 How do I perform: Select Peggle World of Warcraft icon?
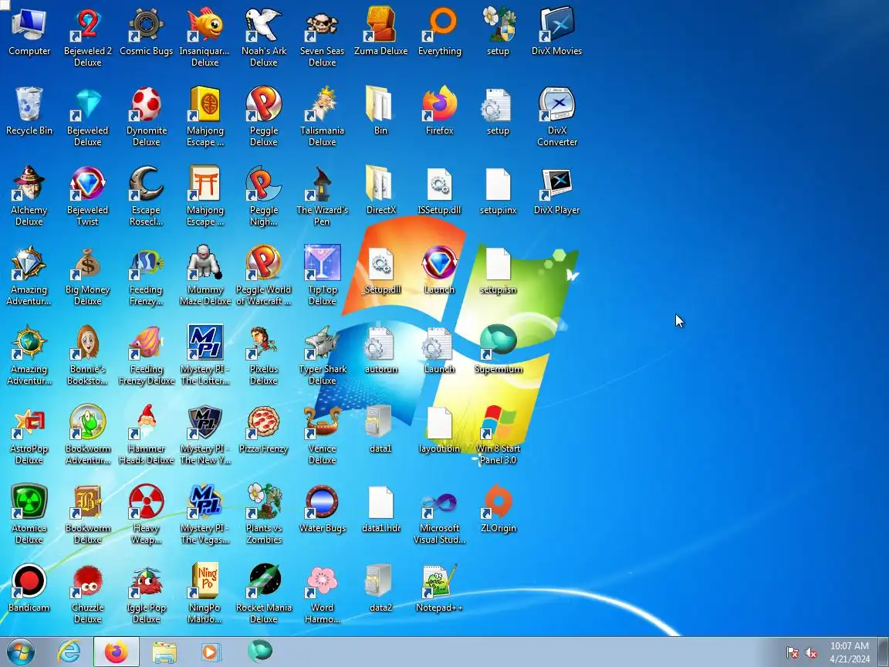264,264
